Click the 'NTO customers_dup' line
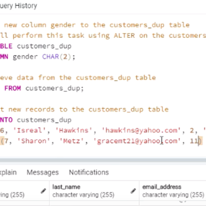The image size is (206, 206). [x=36, y=120]
